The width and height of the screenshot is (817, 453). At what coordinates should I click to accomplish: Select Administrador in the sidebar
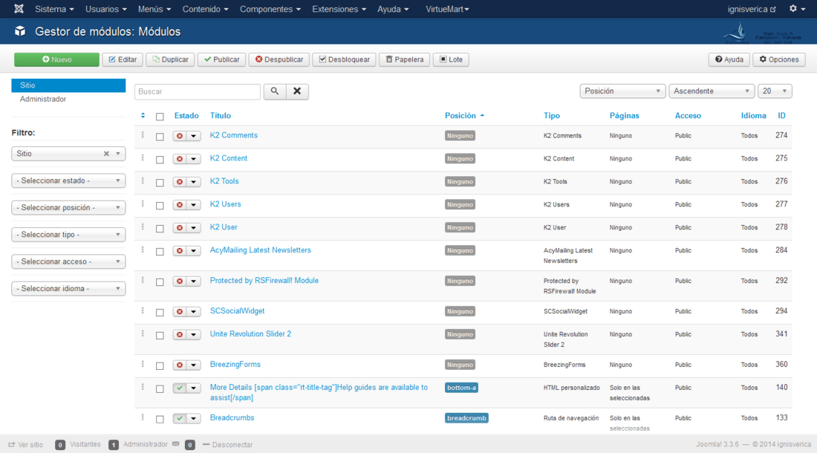click(x=43, y=99)
